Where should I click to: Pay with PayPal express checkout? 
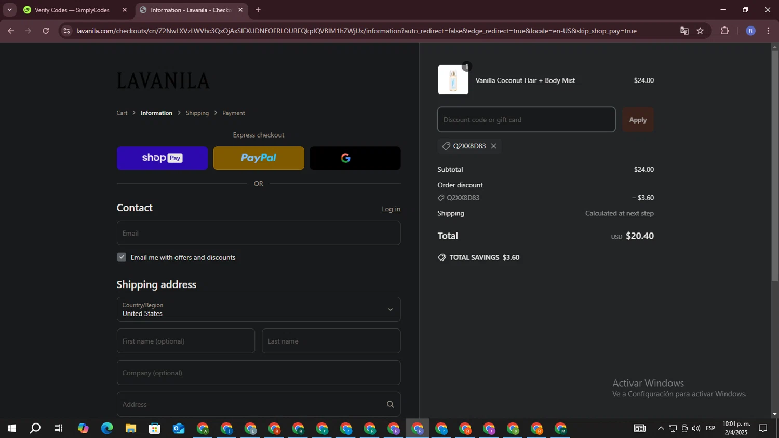coord(259,158)
